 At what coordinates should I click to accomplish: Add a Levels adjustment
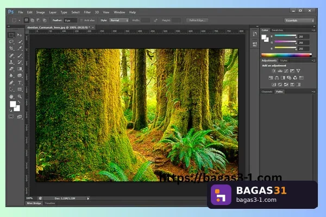[280, 71]
